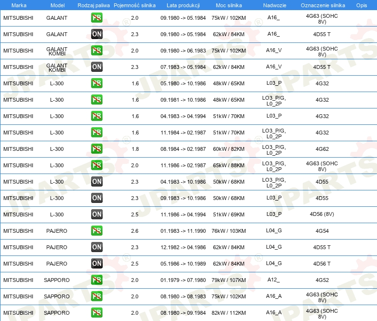
Task: Click the Oznaczenie silnika column header
Action: pyautogui.click(x=323, y=5)
